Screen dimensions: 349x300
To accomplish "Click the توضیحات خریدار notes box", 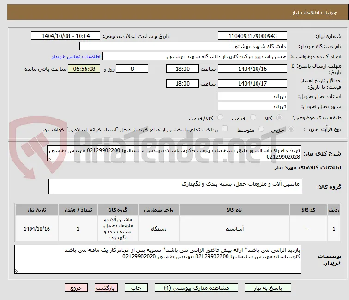I will coord(158,259).
